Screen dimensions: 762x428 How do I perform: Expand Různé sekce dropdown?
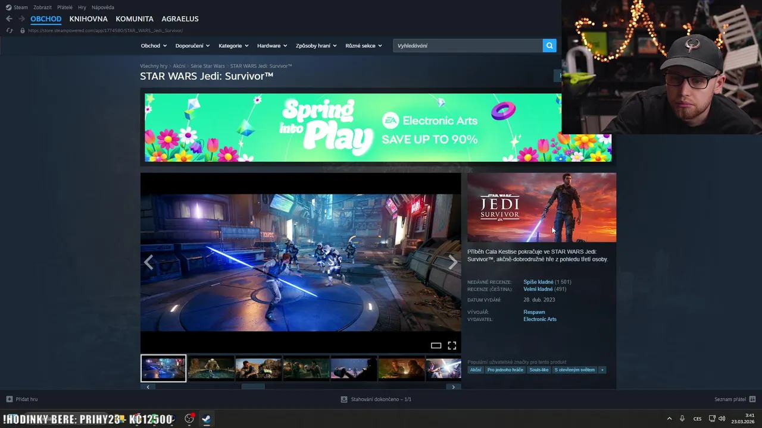coord(364,46)
